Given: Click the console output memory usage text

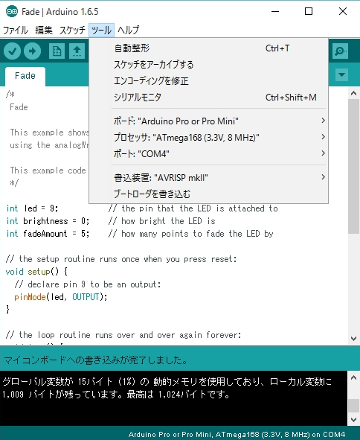Looking at the screenshot, I should coord(167,388).
